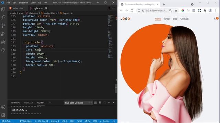Open notifications bell in status bar
Viewport: 220px width, 123px height.
(x=114, y=121)
